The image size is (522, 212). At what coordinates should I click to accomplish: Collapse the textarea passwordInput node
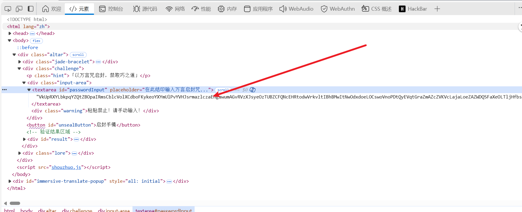point(29,90)
